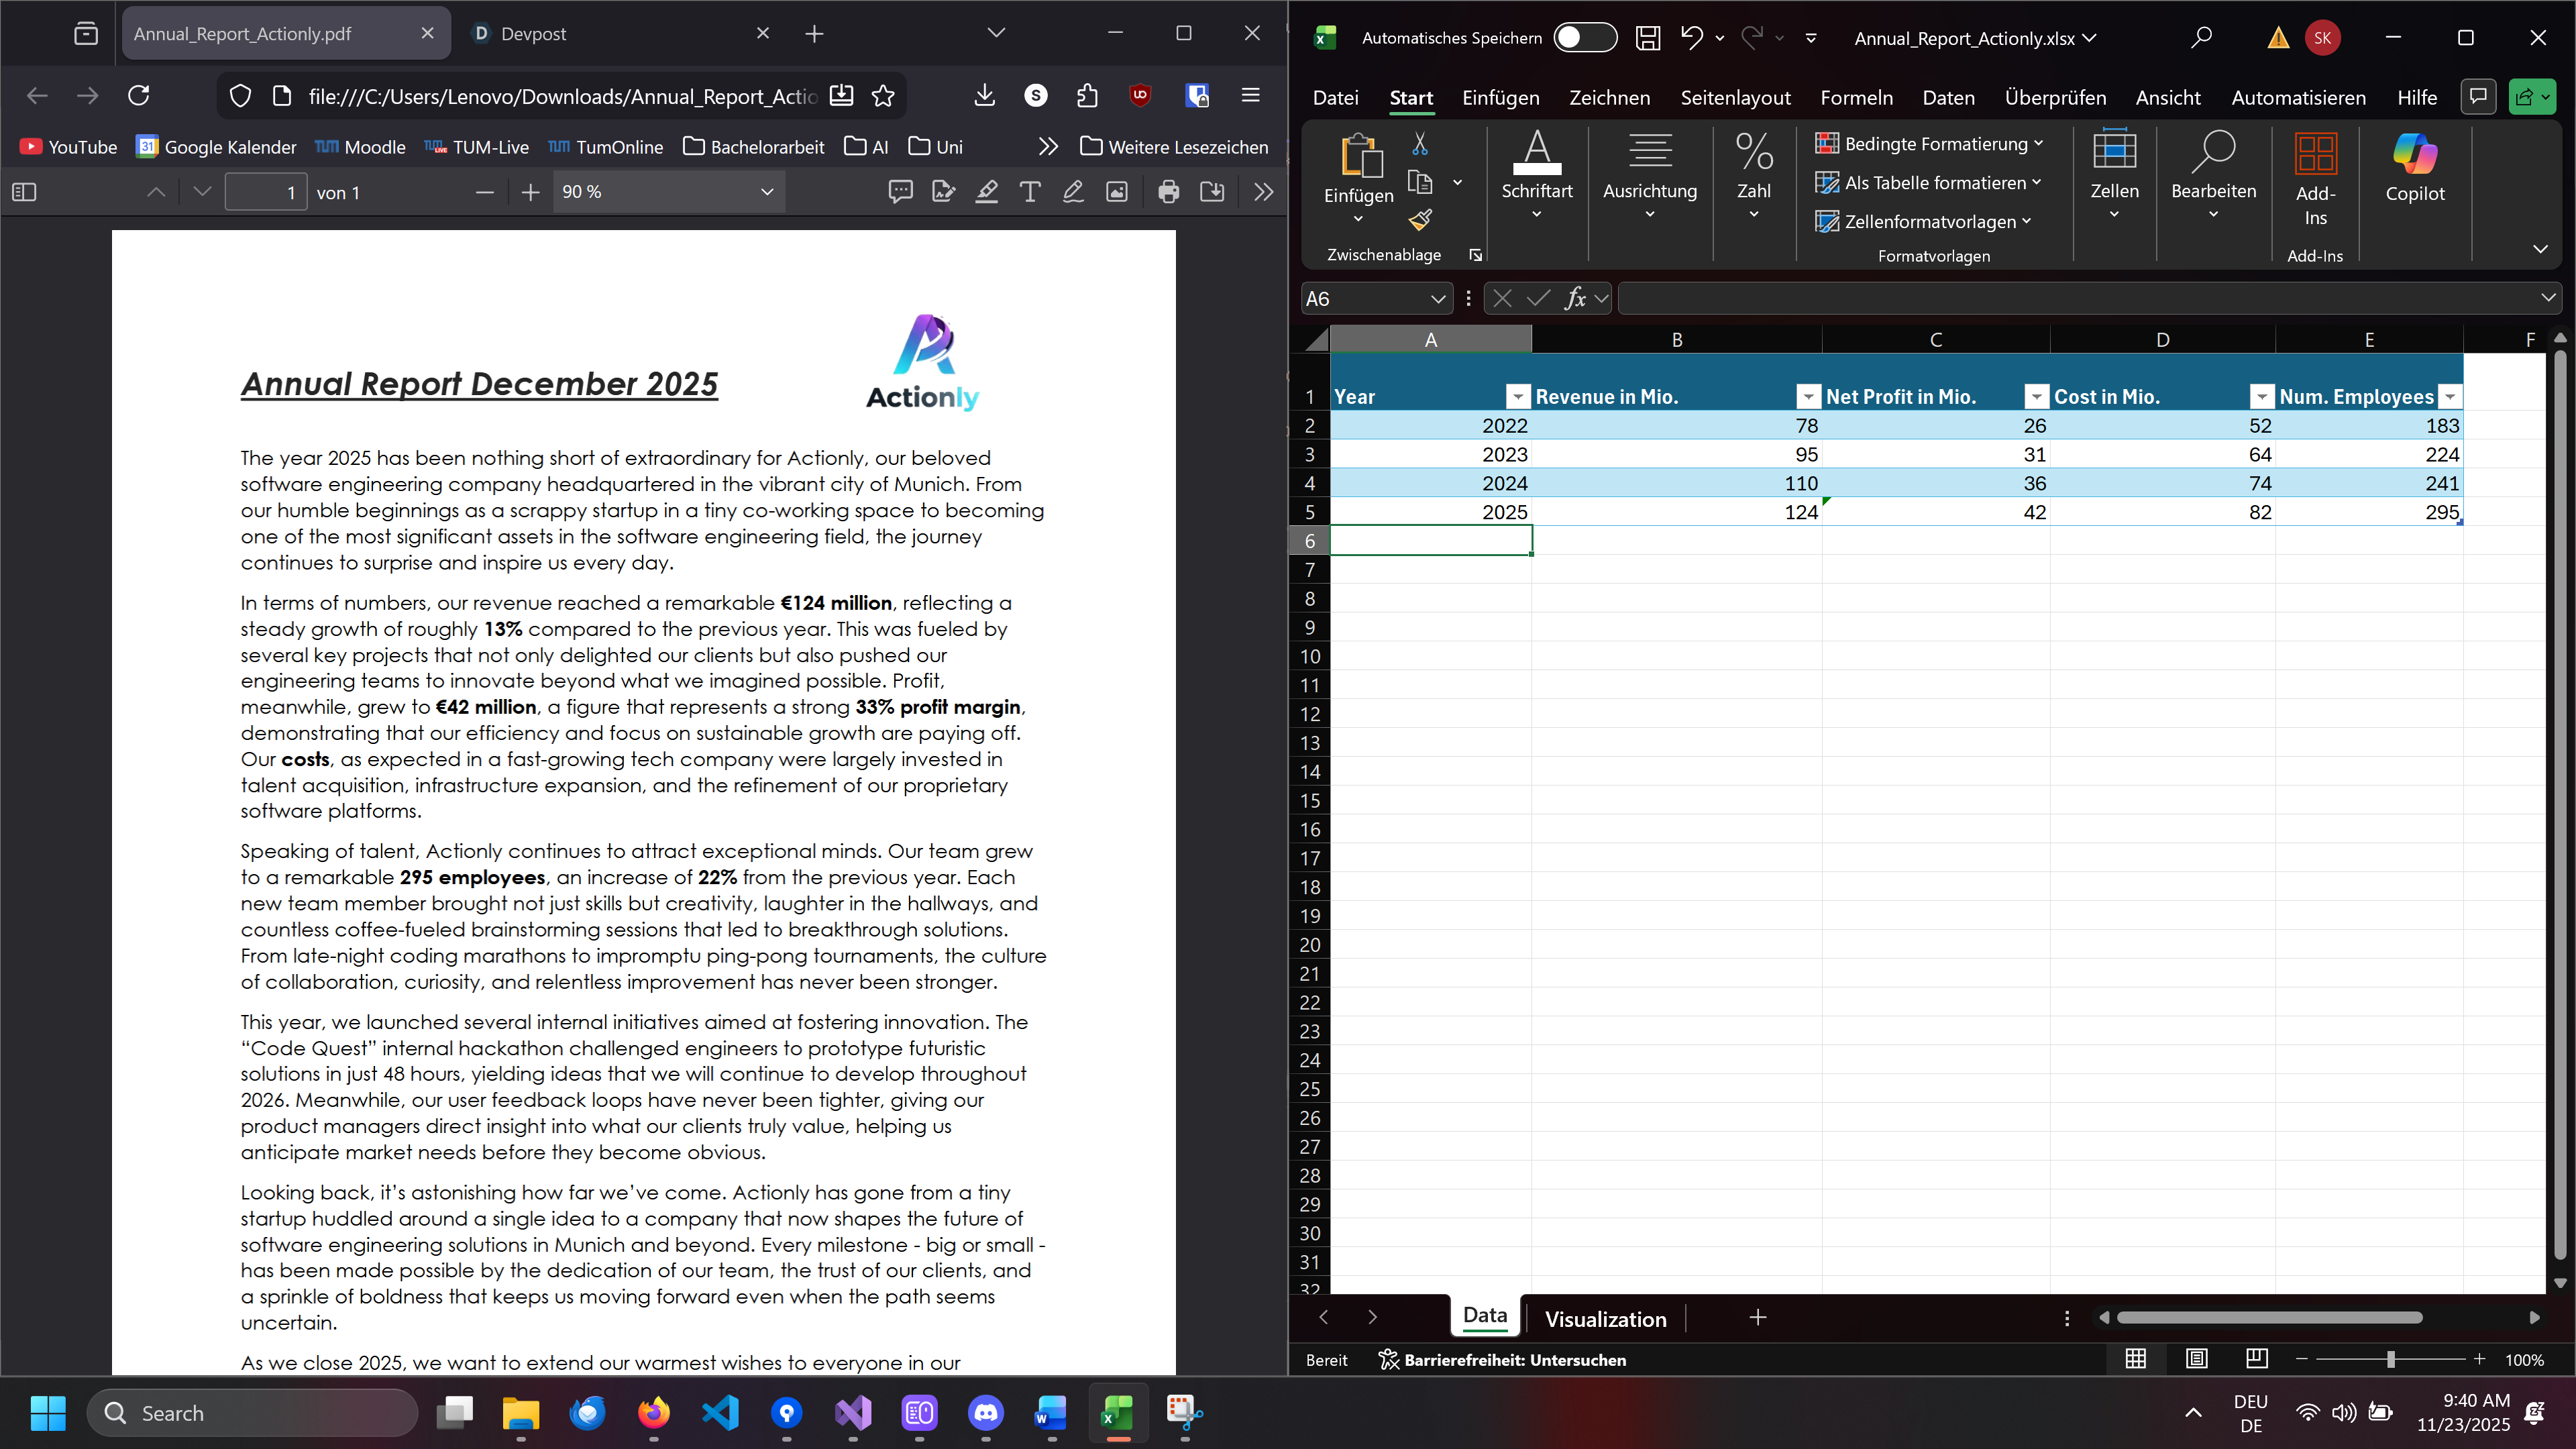The image size is (2576, 1449).
Task: Open the Formeln ribbon tab
Action: 1856,98
